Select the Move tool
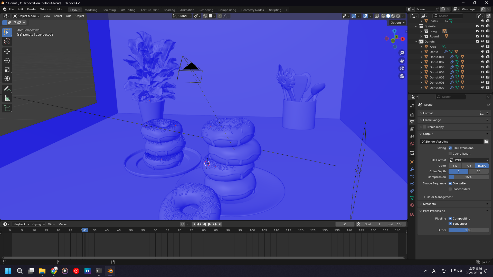The image size is (493, 277). click(x=7, y=52)
